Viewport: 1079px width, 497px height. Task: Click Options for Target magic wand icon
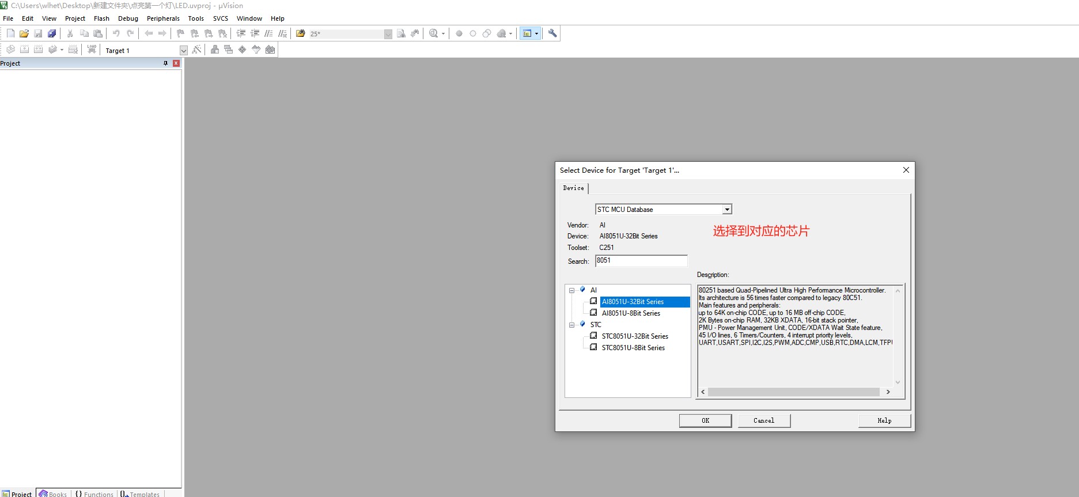[196, 50]
